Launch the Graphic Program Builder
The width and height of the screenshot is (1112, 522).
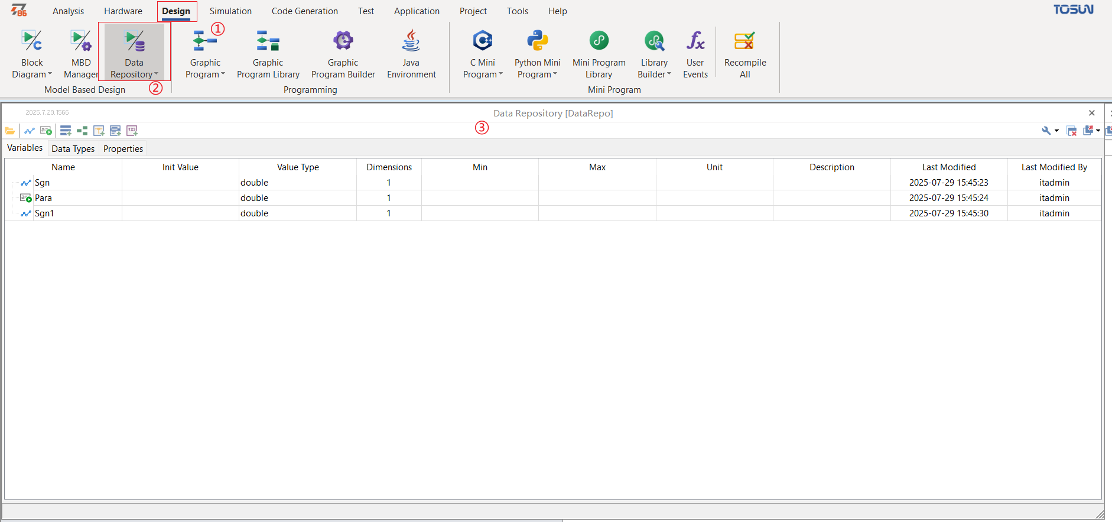point(343,54)
